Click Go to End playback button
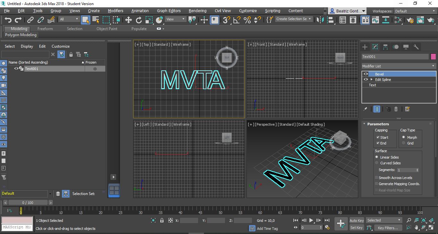The image size is (438, 234). coord(327,220)
